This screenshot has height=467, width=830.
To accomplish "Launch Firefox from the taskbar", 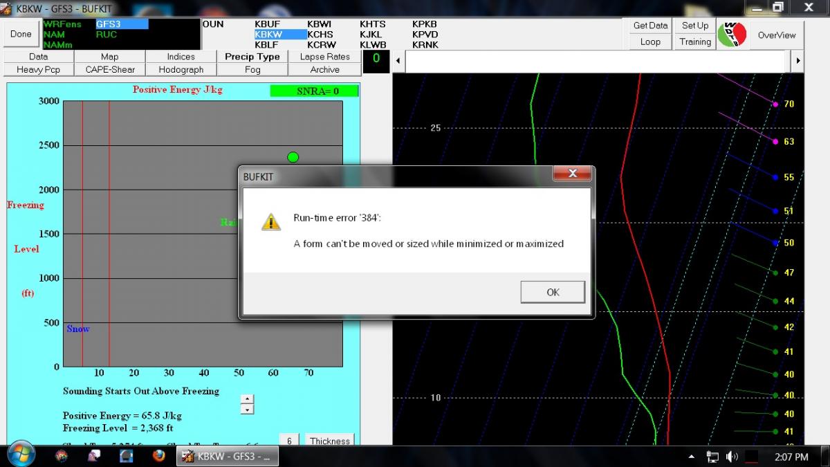I will pos(158,456).
